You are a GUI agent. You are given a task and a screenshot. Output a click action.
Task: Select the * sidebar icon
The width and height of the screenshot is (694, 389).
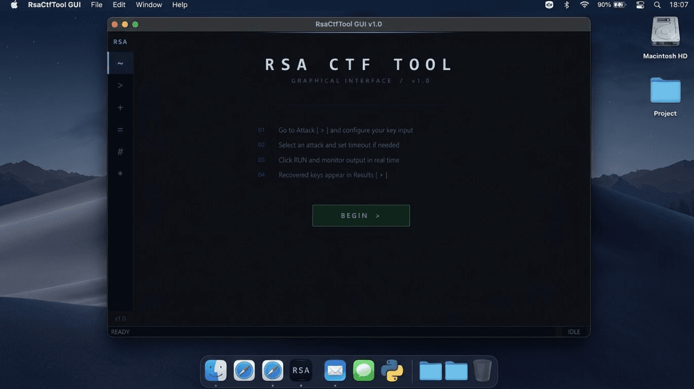point(120,174)
